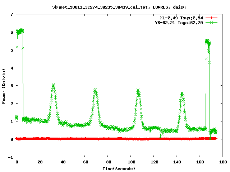Select legend entry XL-2.49 Tsys:2.54
The width and height of the screenshot is (230, 172).
click(x=181, y=18)
